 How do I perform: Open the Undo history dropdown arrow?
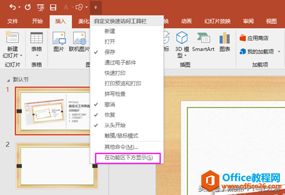20,7
